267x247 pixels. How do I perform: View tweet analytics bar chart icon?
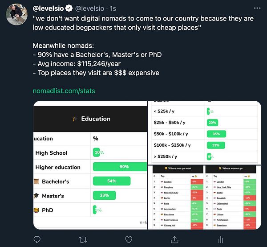[220, 240]
